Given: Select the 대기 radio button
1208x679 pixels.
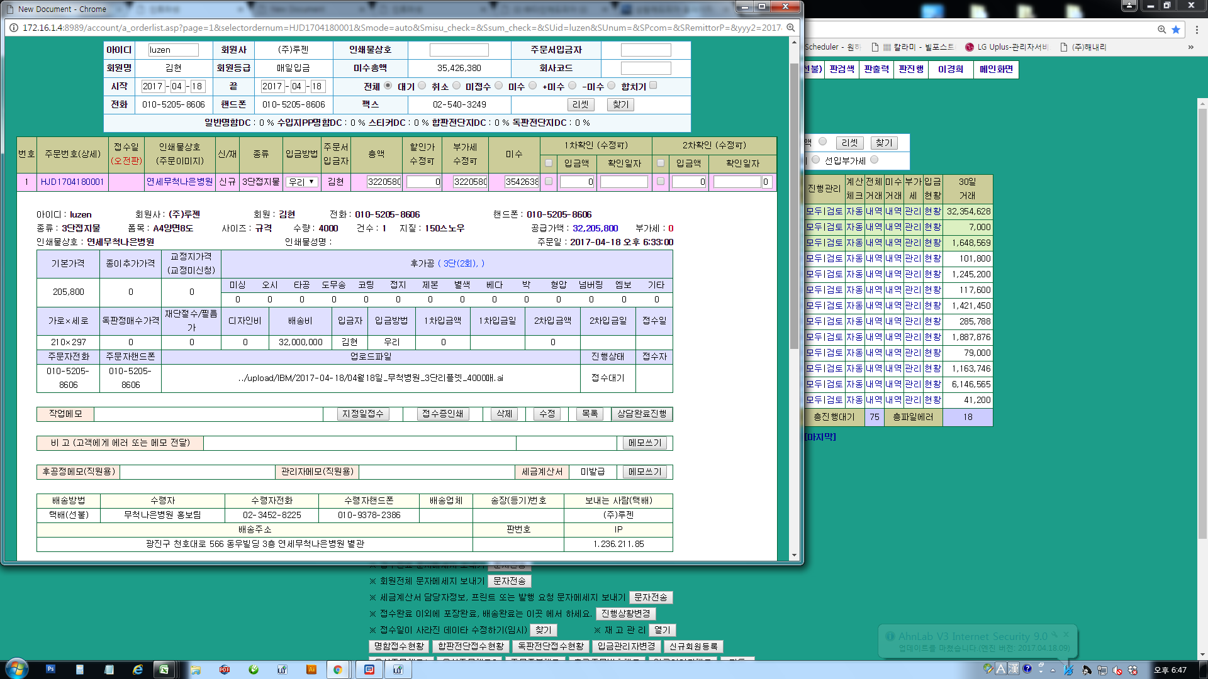Looking at the screenshot, I should click(x=422, y=86).
